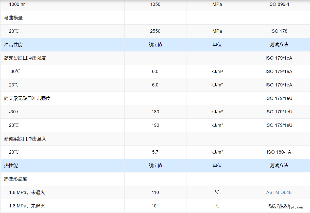
Task: Click the 23℃ label beside value 190
Action: coord(14,125)
